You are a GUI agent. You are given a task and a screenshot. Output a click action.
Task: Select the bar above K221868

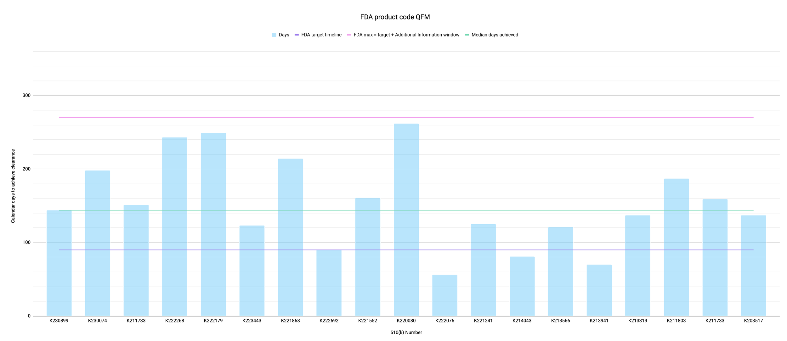pos(291,238)
